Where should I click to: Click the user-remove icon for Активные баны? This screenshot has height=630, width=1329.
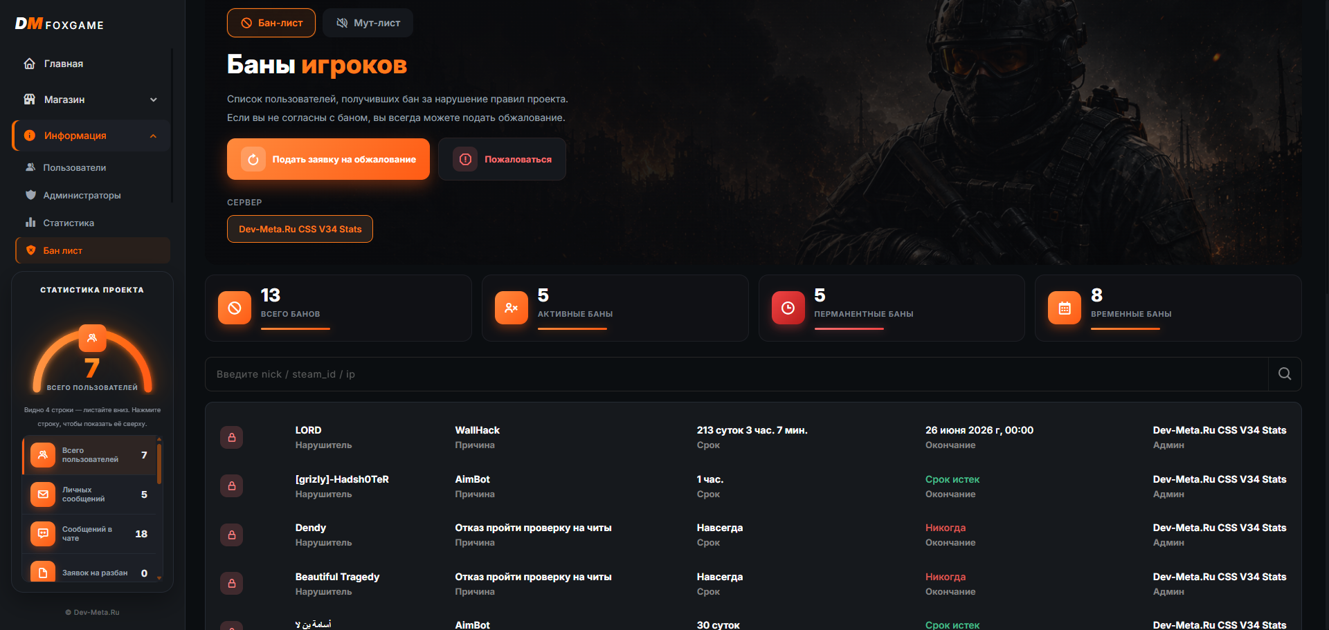[x=512, y=308]
